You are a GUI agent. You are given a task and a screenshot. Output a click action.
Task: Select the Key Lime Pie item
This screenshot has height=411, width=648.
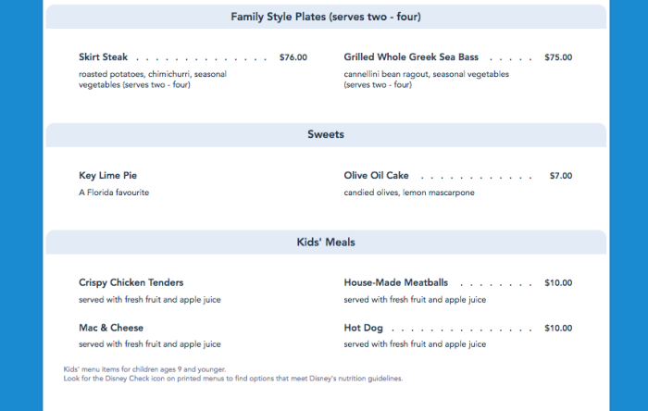click(108, 176)
